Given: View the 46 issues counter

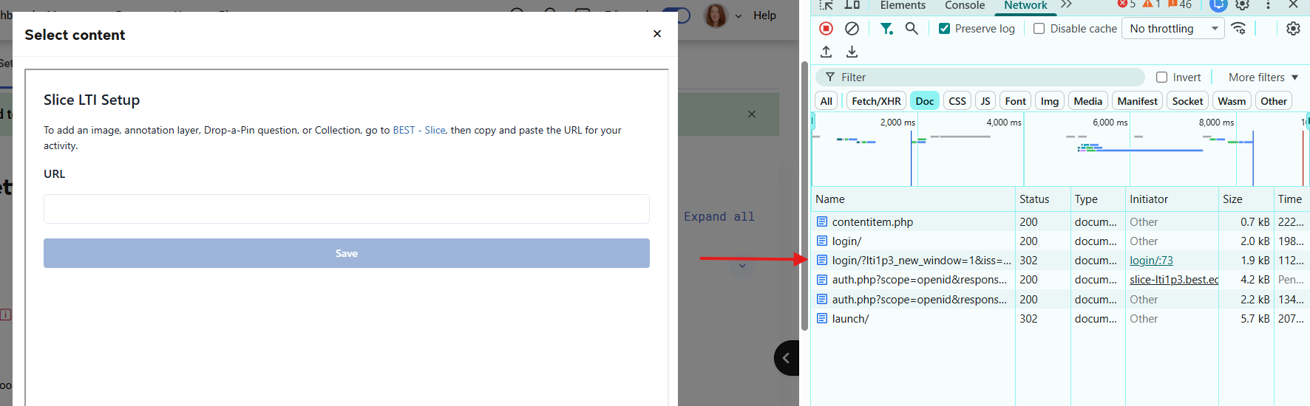Looking at the screenshot, I should (1180, 5).
